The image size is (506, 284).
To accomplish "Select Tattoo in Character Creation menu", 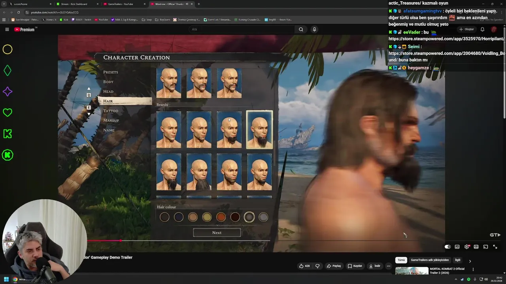I will [111, 111].
